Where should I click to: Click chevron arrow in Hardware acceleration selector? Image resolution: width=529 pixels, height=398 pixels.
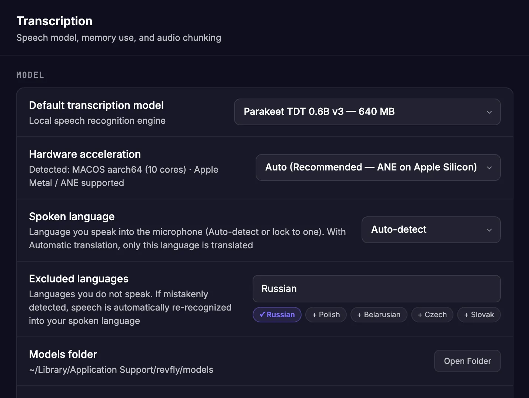[489, 168]
